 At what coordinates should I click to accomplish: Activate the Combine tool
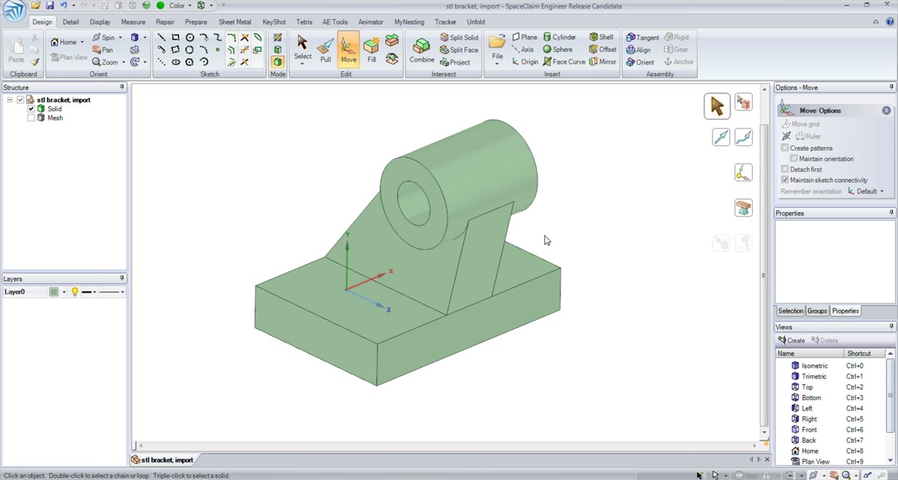(x=421, y=50)
